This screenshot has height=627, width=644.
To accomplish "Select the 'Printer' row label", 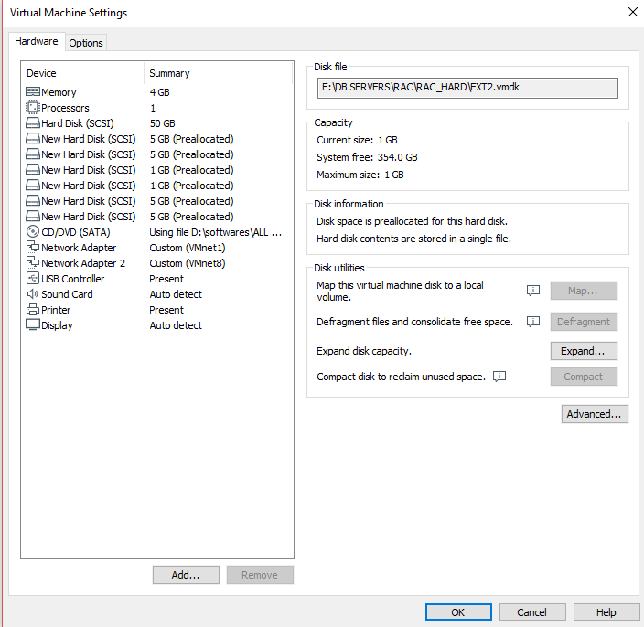I will tap(56, 310).
